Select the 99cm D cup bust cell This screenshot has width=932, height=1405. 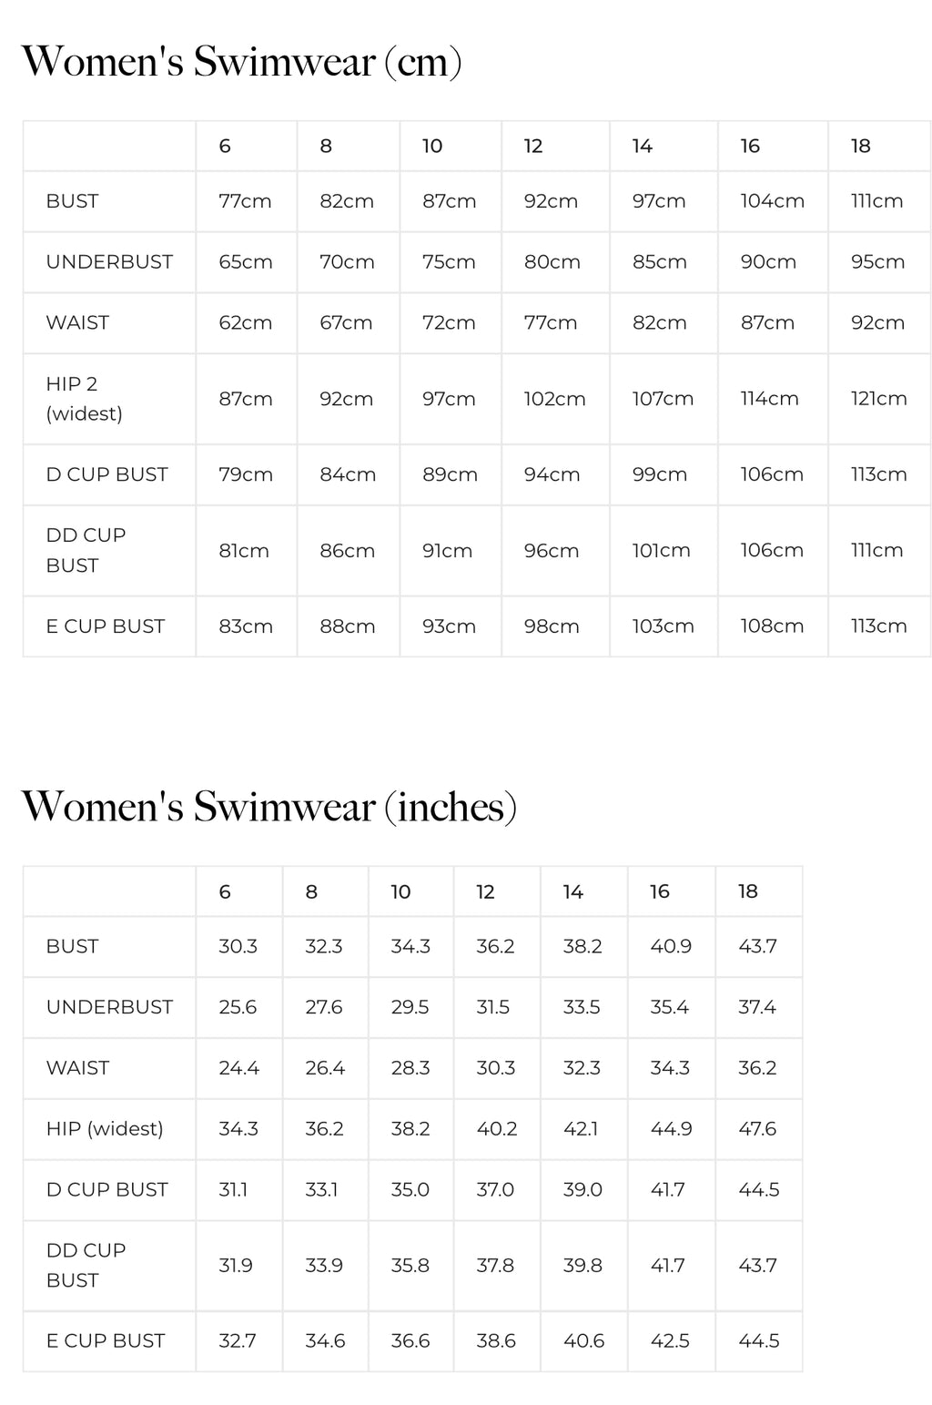[660, 474]
